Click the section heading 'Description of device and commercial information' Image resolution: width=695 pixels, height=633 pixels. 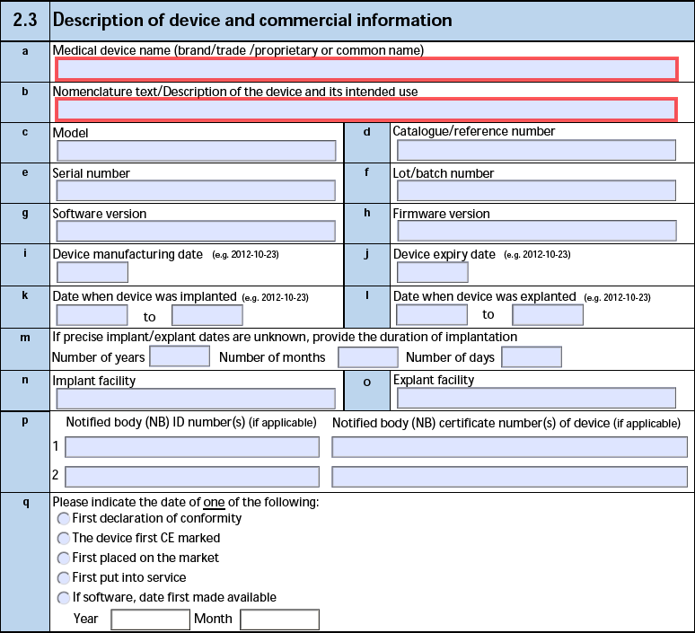252,21
